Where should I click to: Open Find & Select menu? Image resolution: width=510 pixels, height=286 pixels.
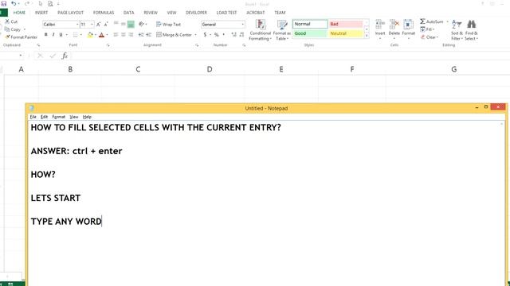(x=471, y=30)
